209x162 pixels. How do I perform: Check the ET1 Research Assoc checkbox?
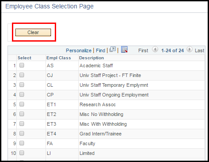(x=22, y=104)
